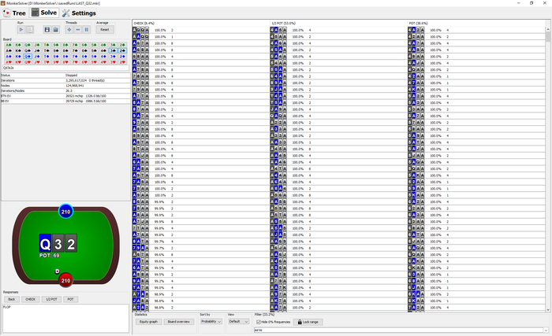This screenshot has height=336, width=552.
Task: Select the blue 210 chip at table top
Action: (x=65, y=212)
